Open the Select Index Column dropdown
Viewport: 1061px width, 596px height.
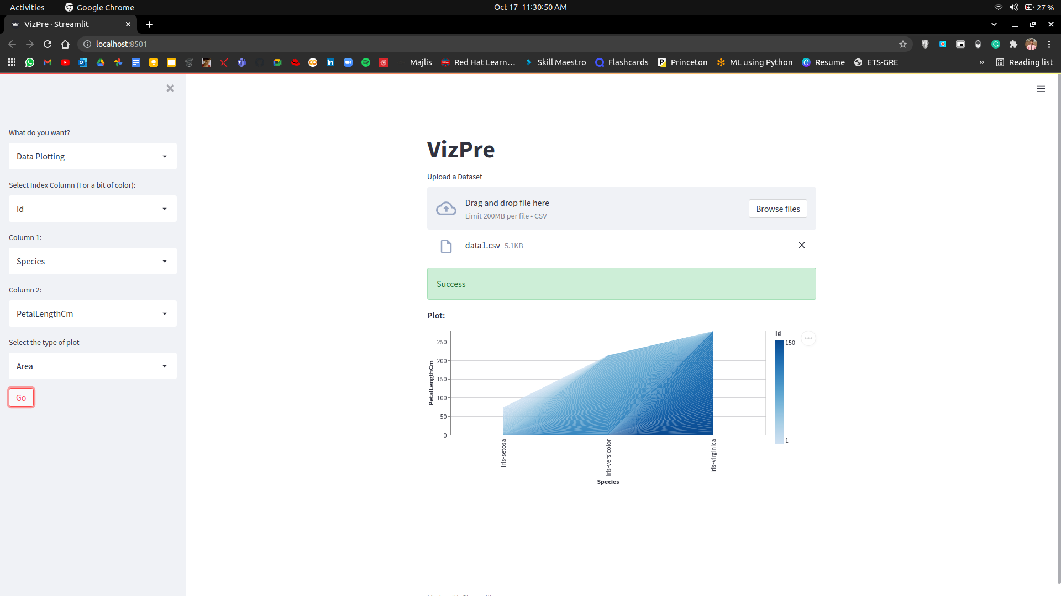(93, 209)
